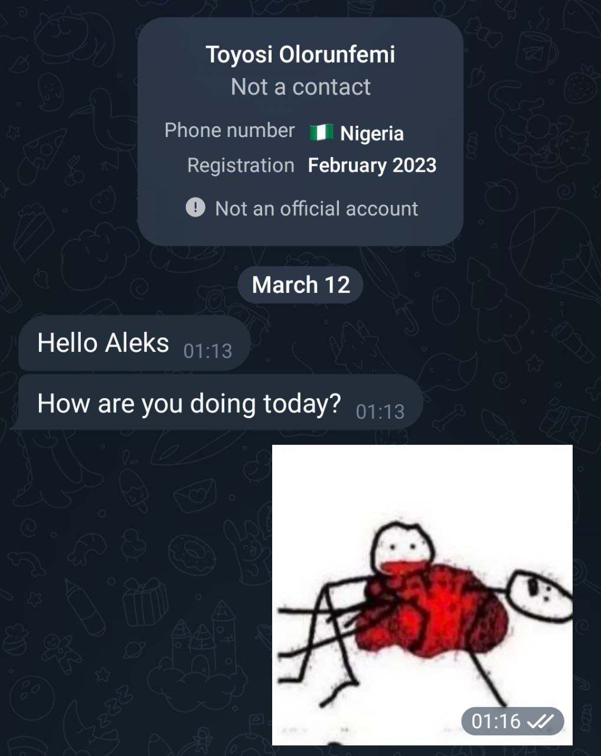Click the timestamp on the "How are you doing today?" message
Viewport: 601px width, 756px height.
380,412
